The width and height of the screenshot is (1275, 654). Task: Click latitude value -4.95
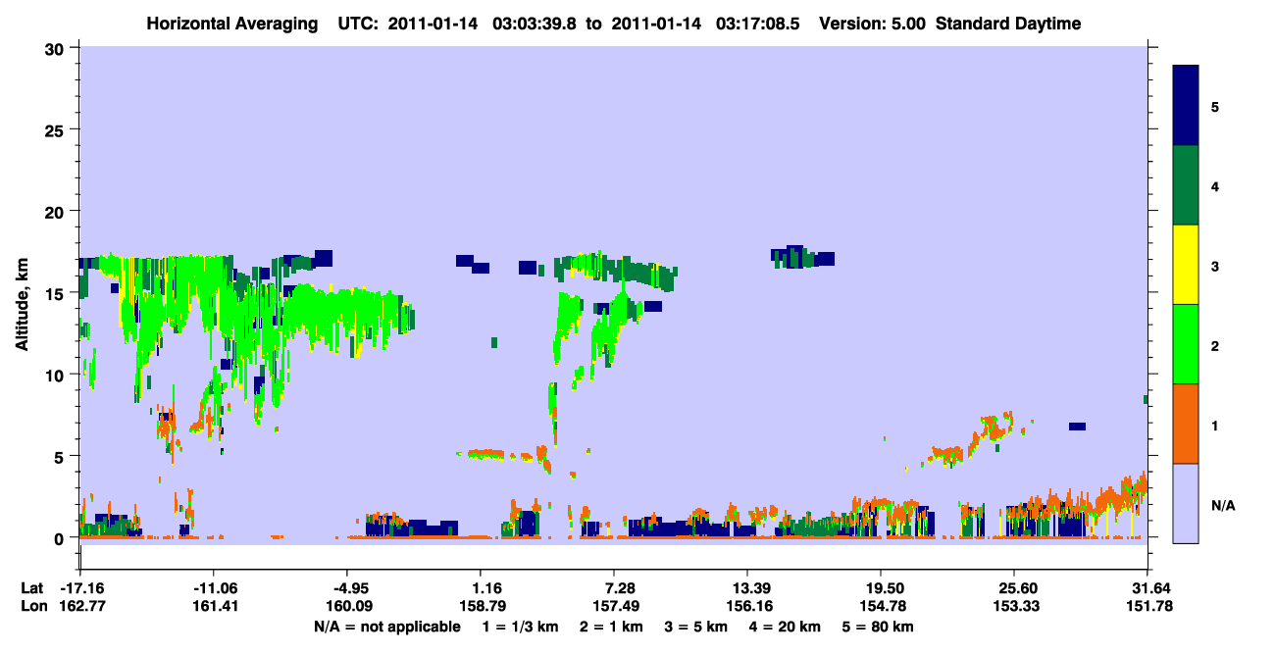347,587
